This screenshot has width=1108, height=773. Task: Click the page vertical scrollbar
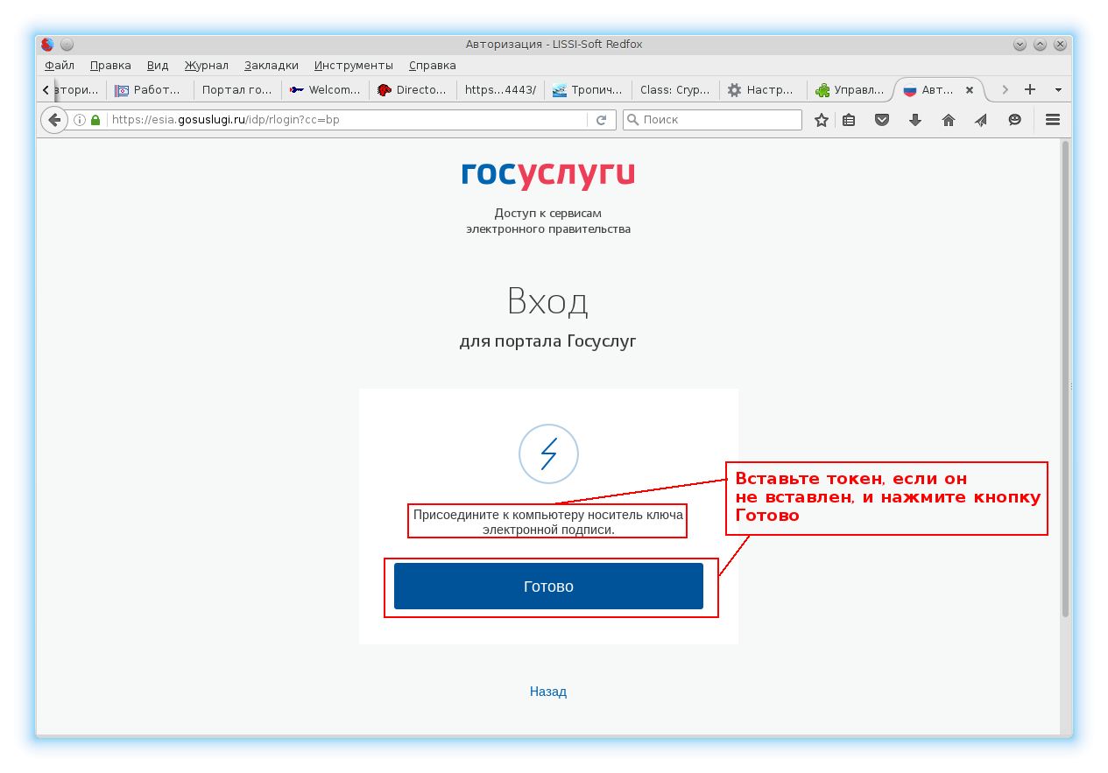click(1065, 376)
